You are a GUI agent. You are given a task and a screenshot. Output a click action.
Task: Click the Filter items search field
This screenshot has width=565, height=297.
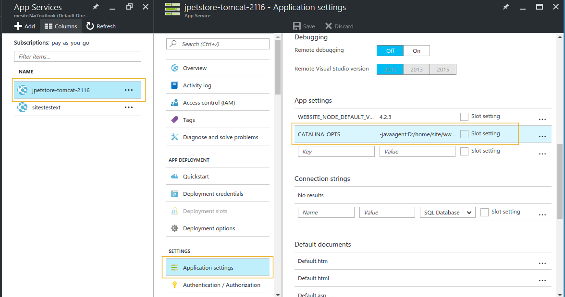pyautogui.click(x=77, y=56)
